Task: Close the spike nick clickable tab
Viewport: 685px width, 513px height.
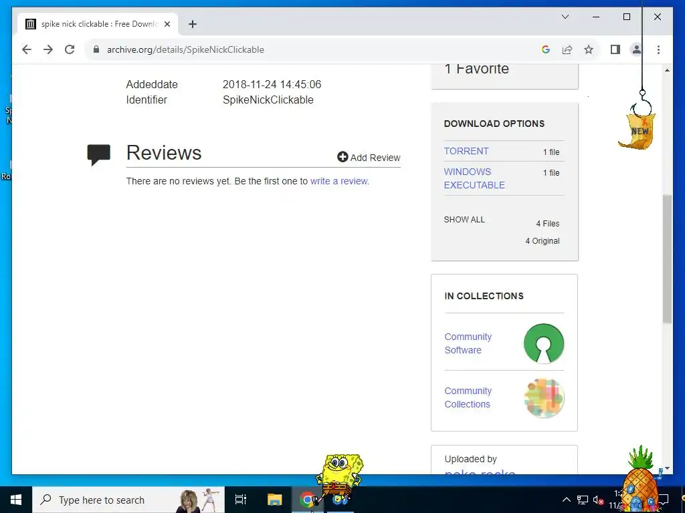Action: [167, 25]
